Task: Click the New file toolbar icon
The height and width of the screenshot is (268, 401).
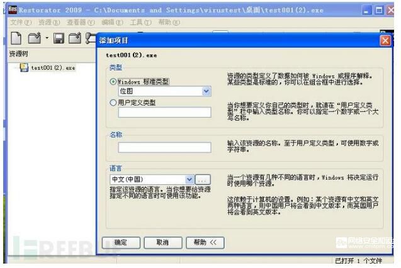Action: point(16,38)
